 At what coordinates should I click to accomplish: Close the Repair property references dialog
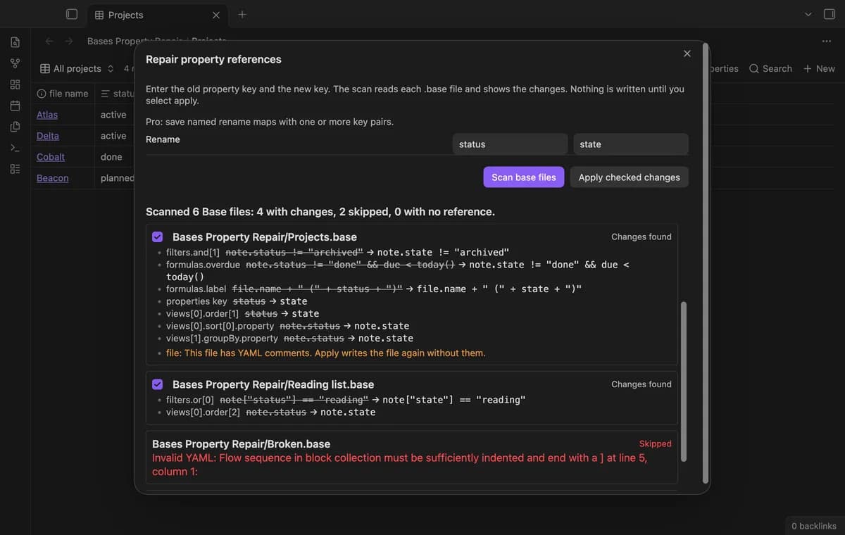click(x=687, y=53)
